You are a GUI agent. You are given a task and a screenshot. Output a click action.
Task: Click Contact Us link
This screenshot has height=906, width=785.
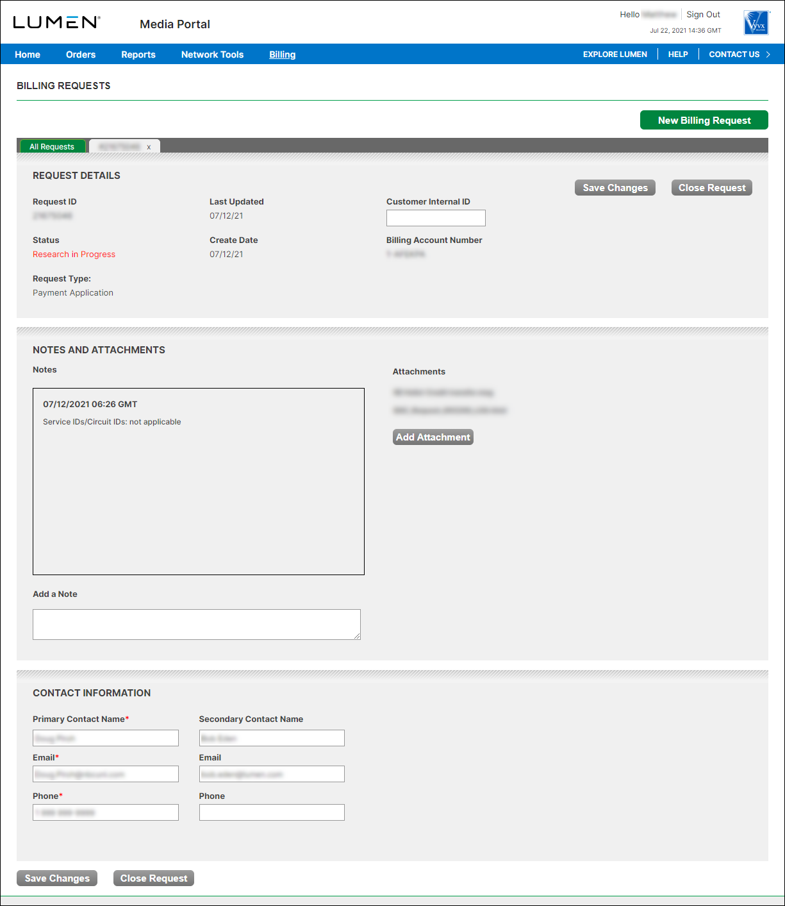(734, 55)
